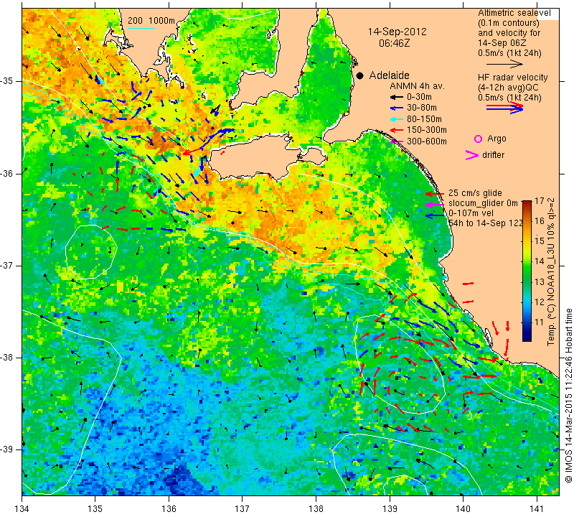Click the '06:46Z' time text
Screen dimensions: 574x517
coord(394,43)
